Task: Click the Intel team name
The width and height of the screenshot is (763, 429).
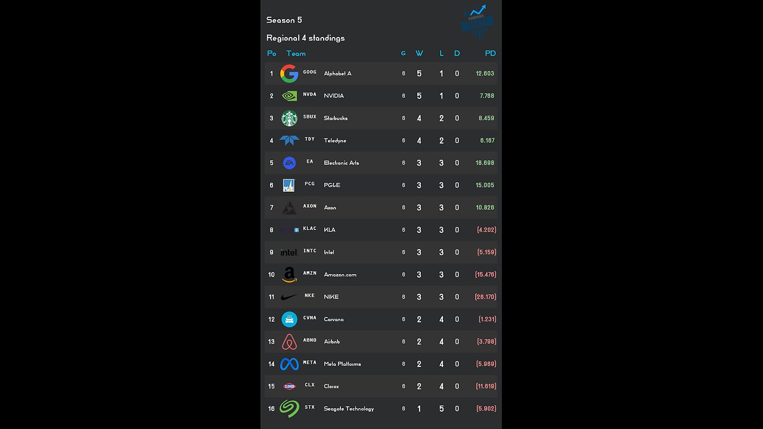Action: coord(329,252)
